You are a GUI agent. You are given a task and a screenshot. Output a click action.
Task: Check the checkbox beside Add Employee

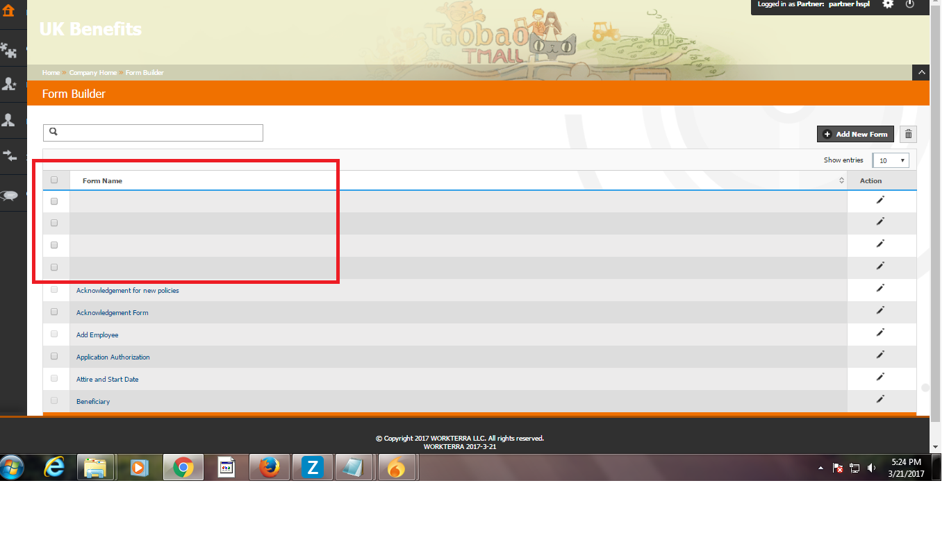coord(54,334)
